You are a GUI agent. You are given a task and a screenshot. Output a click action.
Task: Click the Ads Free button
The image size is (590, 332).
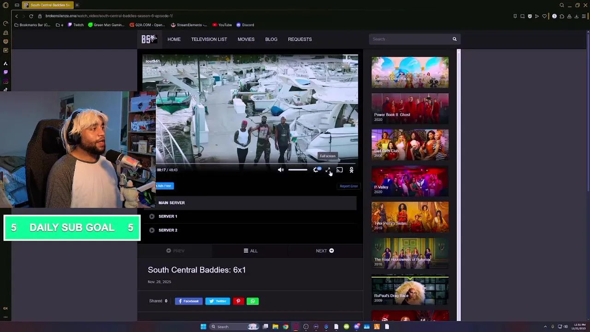(x=164, y=186)
